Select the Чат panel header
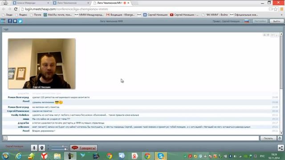 142,29
